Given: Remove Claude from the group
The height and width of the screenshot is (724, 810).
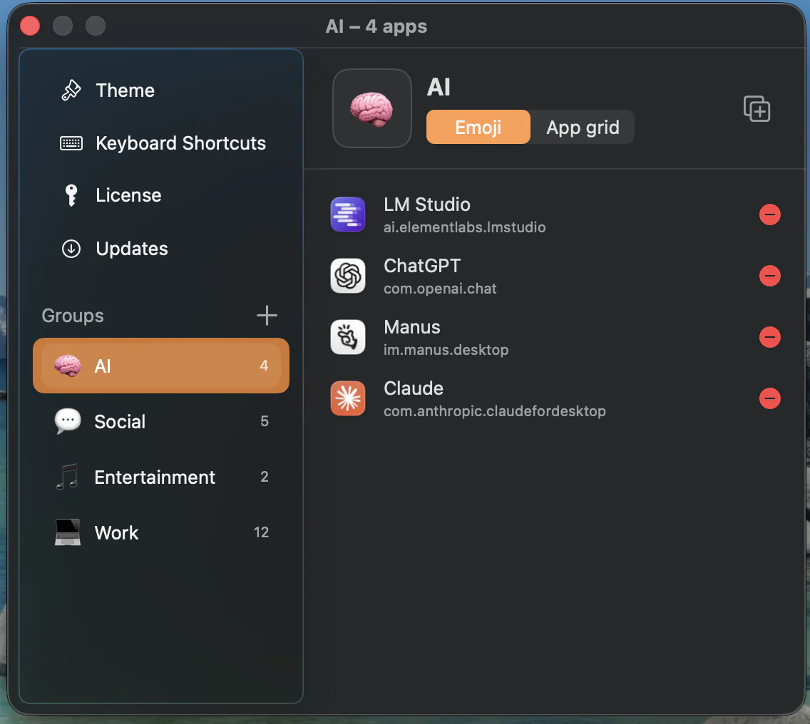Looking at the screenshot, I should click(769, 398).
